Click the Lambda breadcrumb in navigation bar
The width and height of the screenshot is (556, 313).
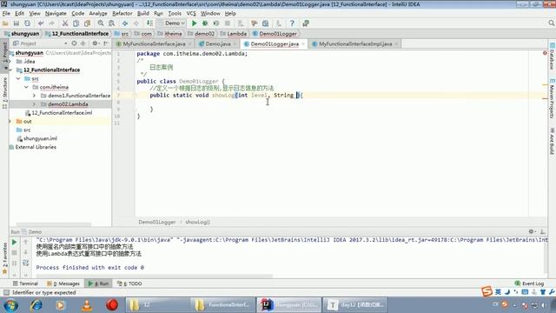236,34
